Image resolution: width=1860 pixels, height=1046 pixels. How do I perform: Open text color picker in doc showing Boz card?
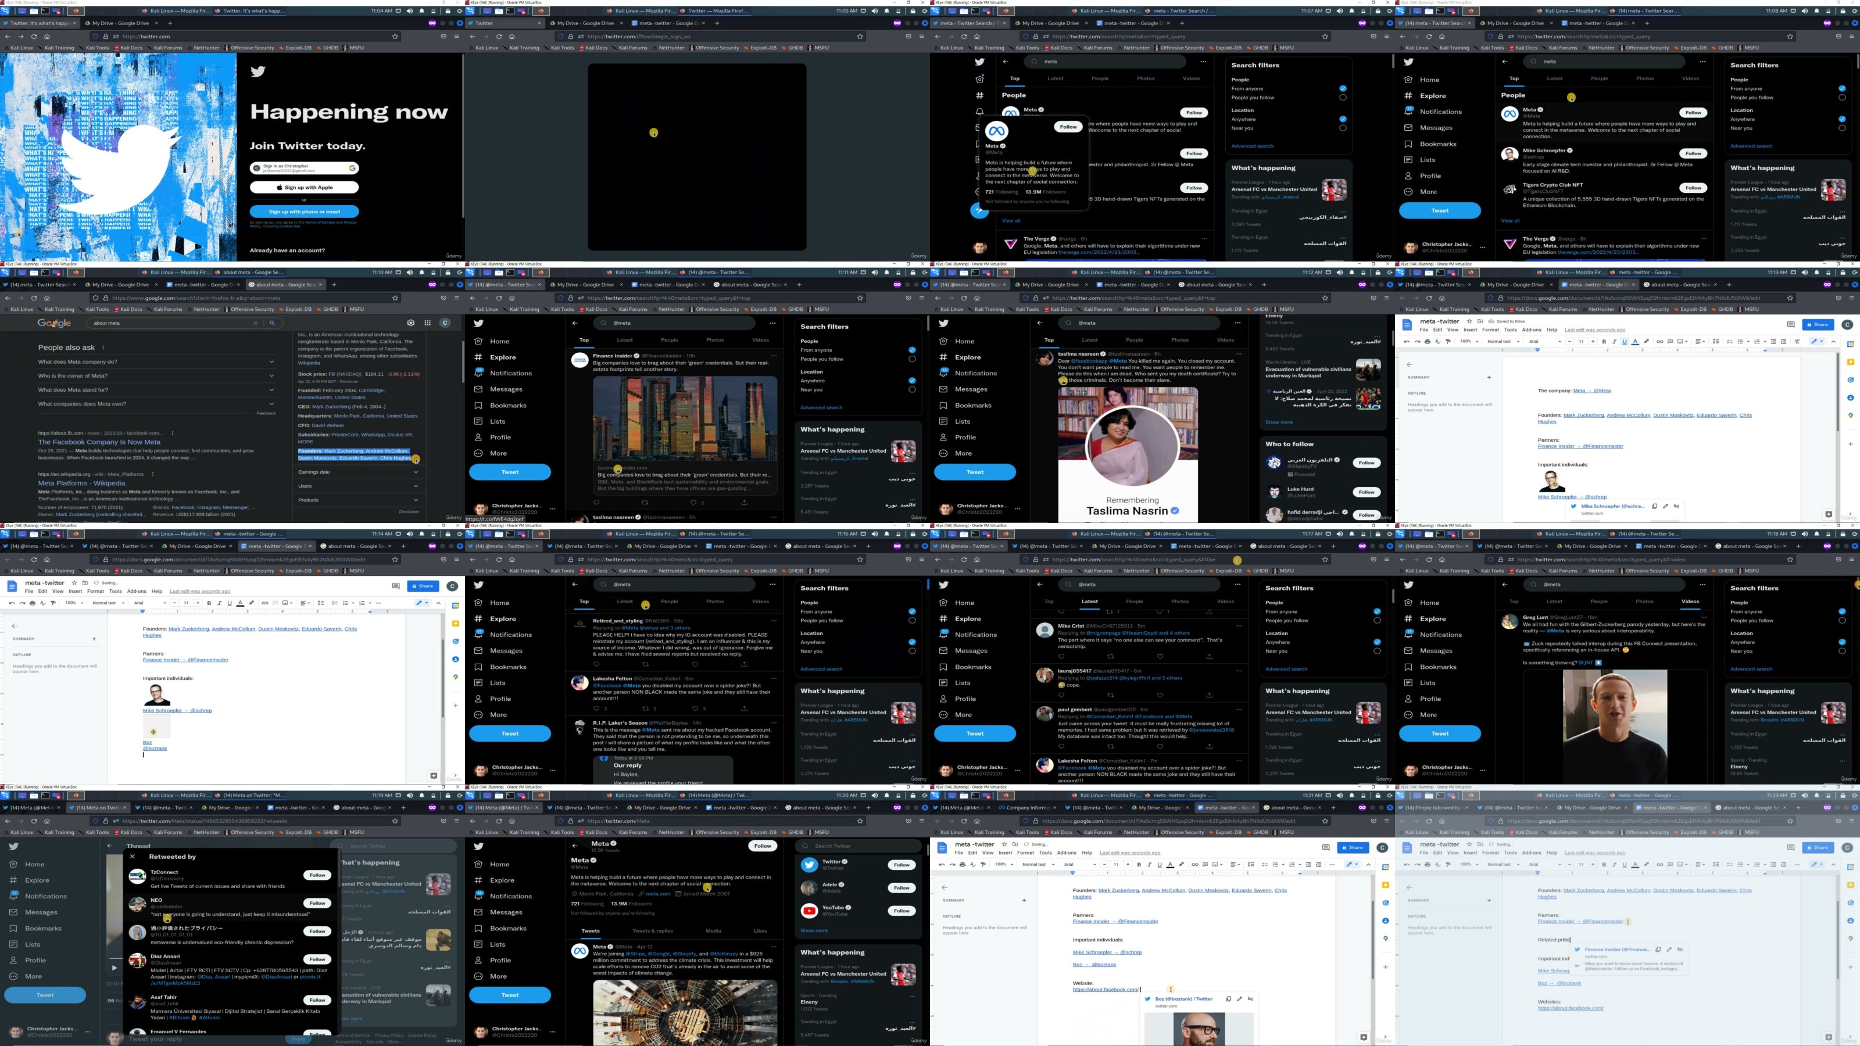[x=1169, y=864]
